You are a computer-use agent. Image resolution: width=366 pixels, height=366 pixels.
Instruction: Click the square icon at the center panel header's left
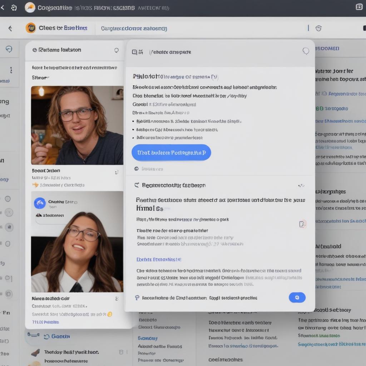coord(135,52)
